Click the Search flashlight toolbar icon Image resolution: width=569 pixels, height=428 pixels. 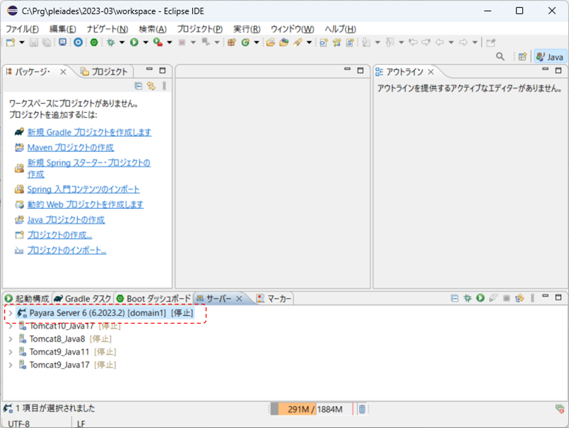tap(298, 42)
